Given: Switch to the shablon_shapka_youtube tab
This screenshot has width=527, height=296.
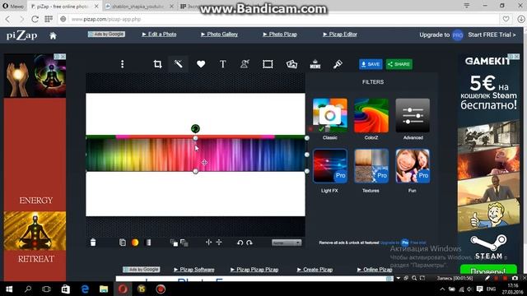Looking at the screenshot, I should pyautogui.click(x=138, y=7).
